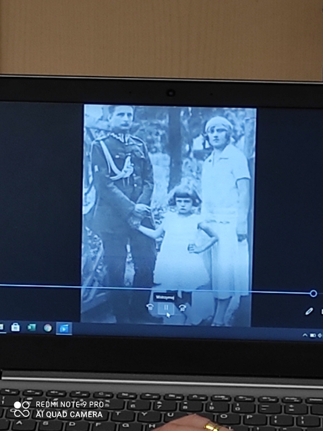
Task: Check the battery status icon in the tray
Action: click(x=313, y=335)
